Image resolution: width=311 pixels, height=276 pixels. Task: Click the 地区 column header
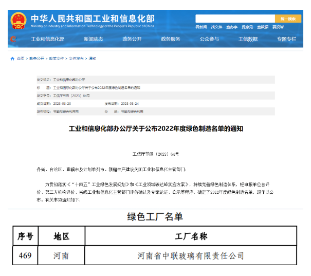[x=62, y=236]
